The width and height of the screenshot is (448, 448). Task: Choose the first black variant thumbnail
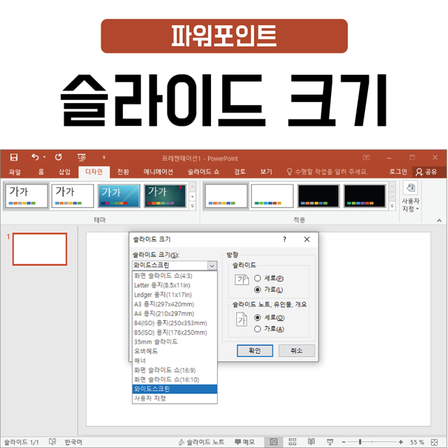(x=318, y=196)
